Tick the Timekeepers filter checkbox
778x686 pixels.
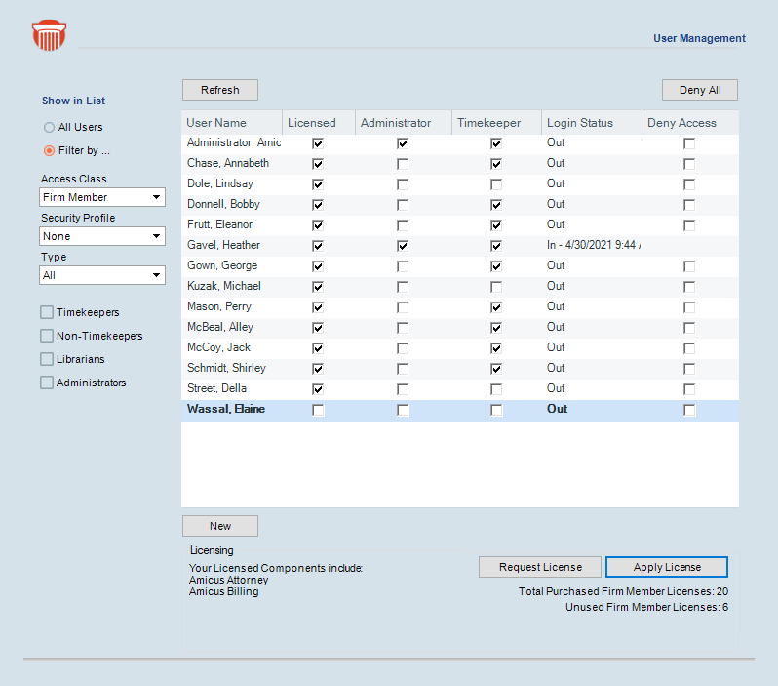[x=47, y=312]
